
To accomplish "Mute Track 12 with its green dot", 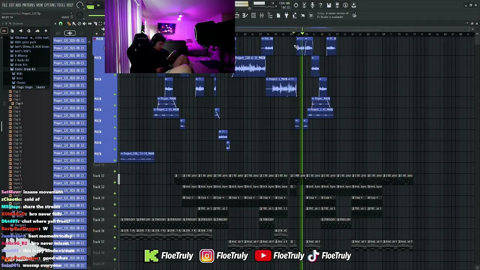I will click(x=115, y=193).
